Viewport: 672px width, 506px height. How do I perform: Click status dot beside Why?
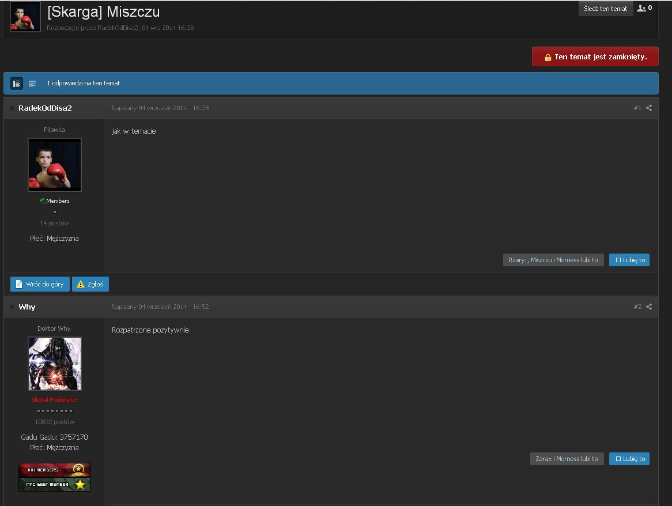[x=12, y=307]
